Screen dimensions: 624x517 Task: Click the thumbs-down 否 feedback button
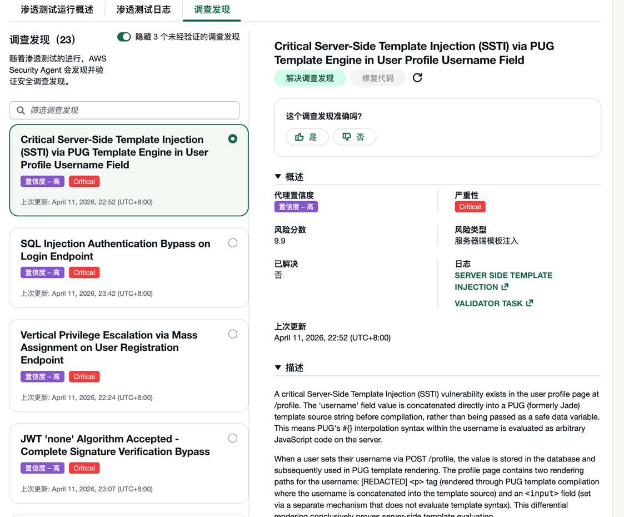pos(355,137)
